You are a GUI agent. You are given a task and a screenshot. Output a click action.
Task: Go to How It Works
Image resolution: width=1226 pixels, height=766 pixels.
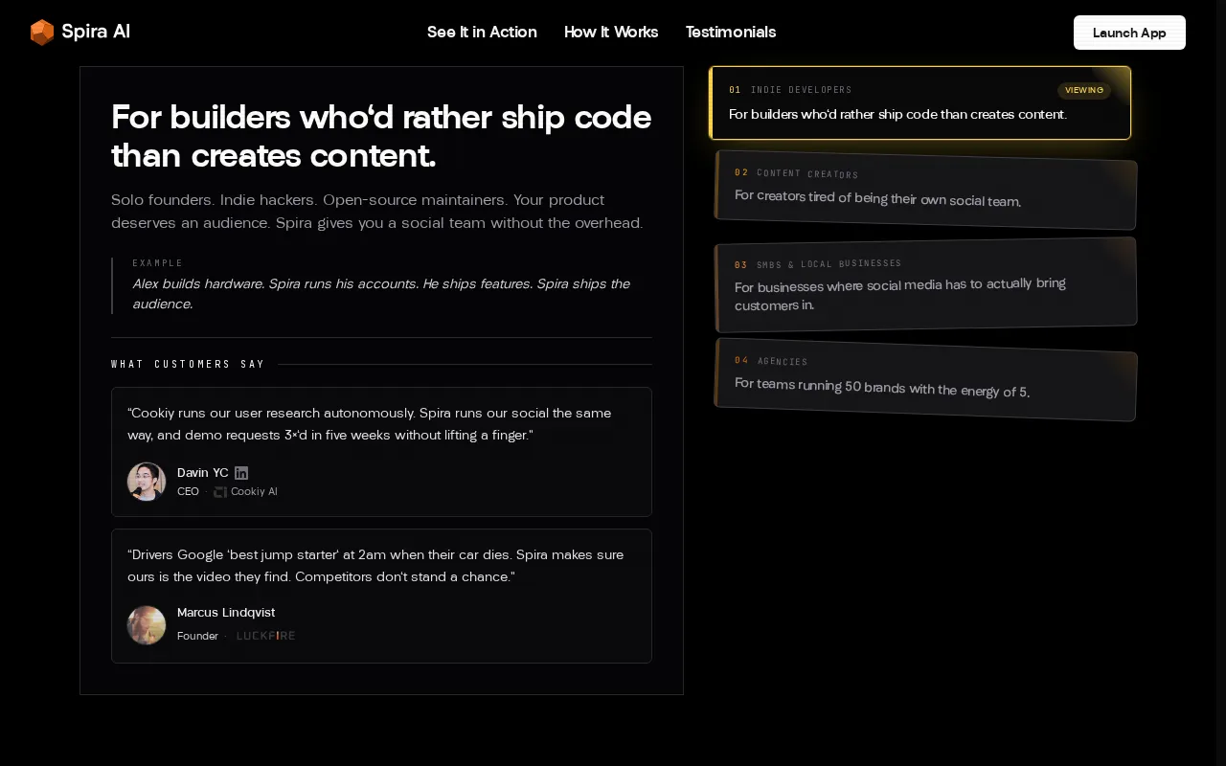click(611, 32)
